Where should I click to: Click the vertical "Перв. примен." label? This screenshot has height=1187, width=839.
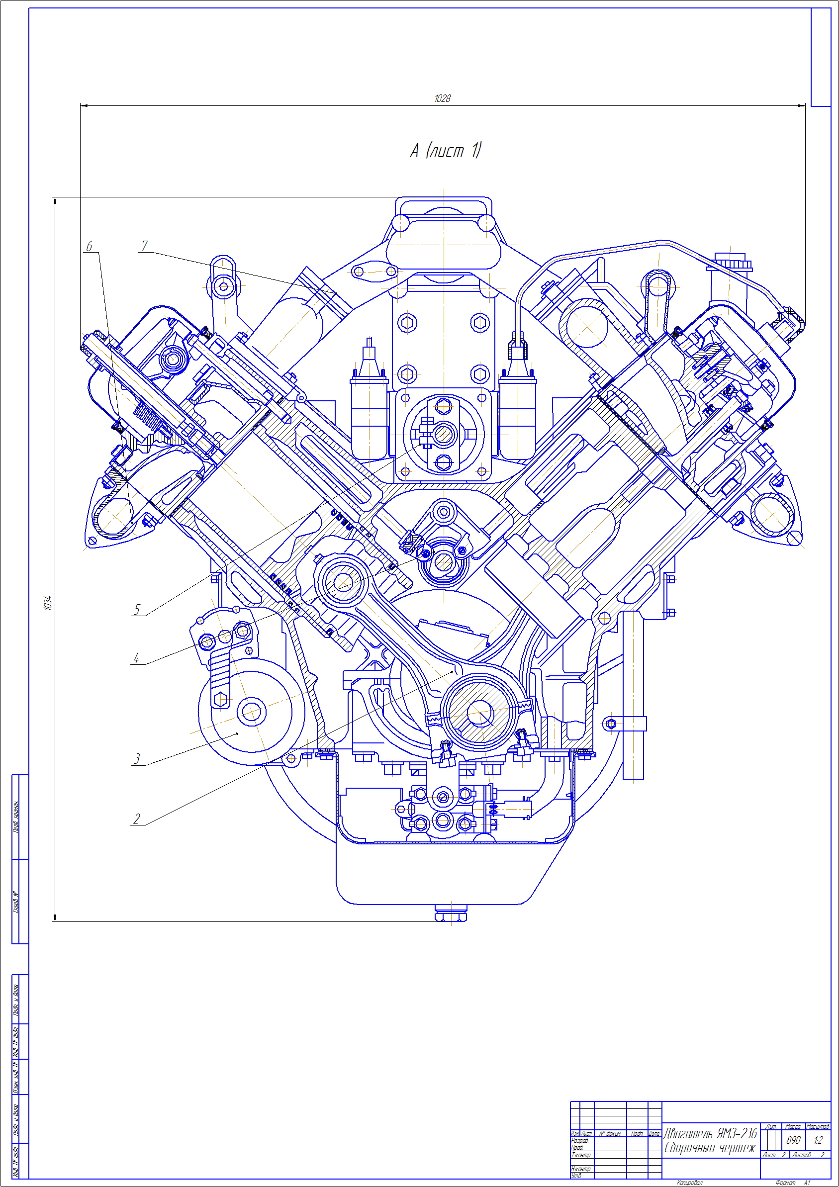(x=16, y=817)
